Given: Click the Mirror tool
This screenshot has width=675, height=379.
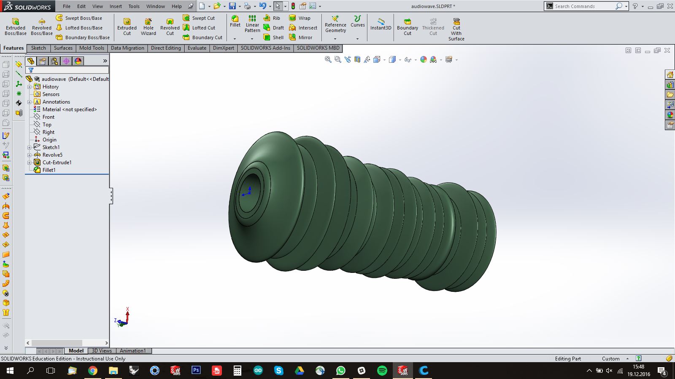Looking at the screenshot, I should (x=300, y=37).
